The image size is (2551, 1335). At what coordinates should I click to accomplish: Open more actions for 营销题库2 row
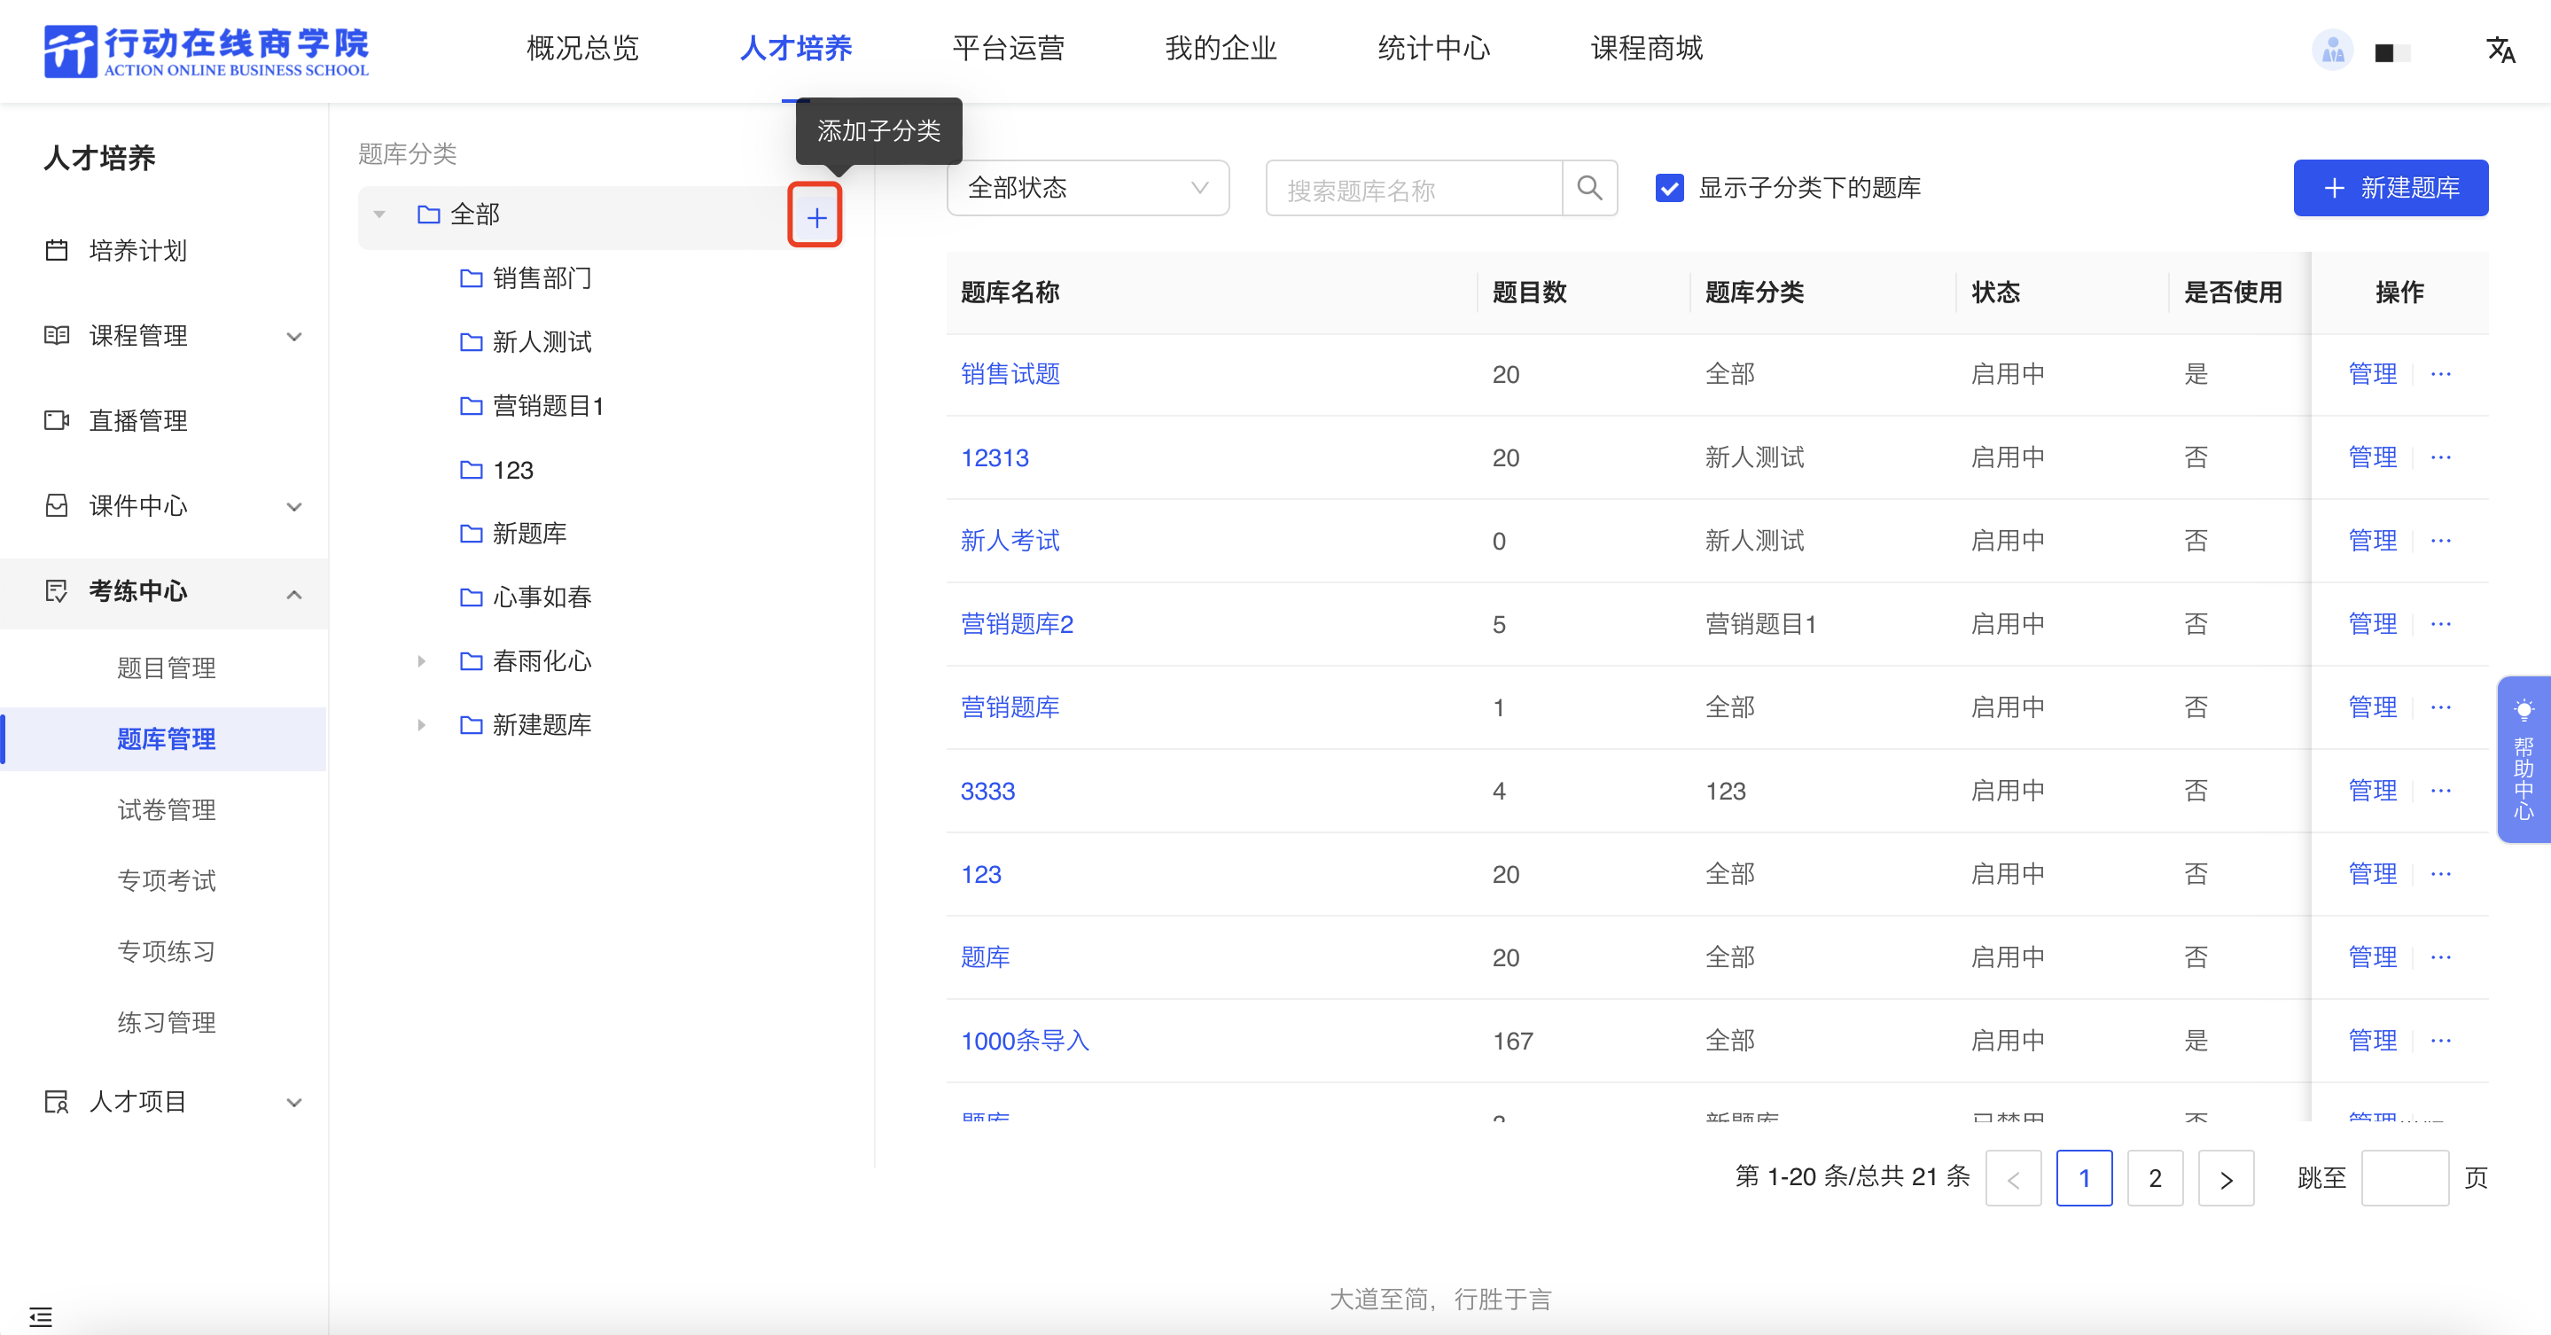[2441, 624]
